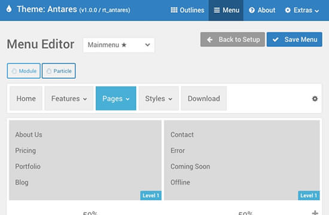
Task: Select the Features menu item
Action: point(69,99)
